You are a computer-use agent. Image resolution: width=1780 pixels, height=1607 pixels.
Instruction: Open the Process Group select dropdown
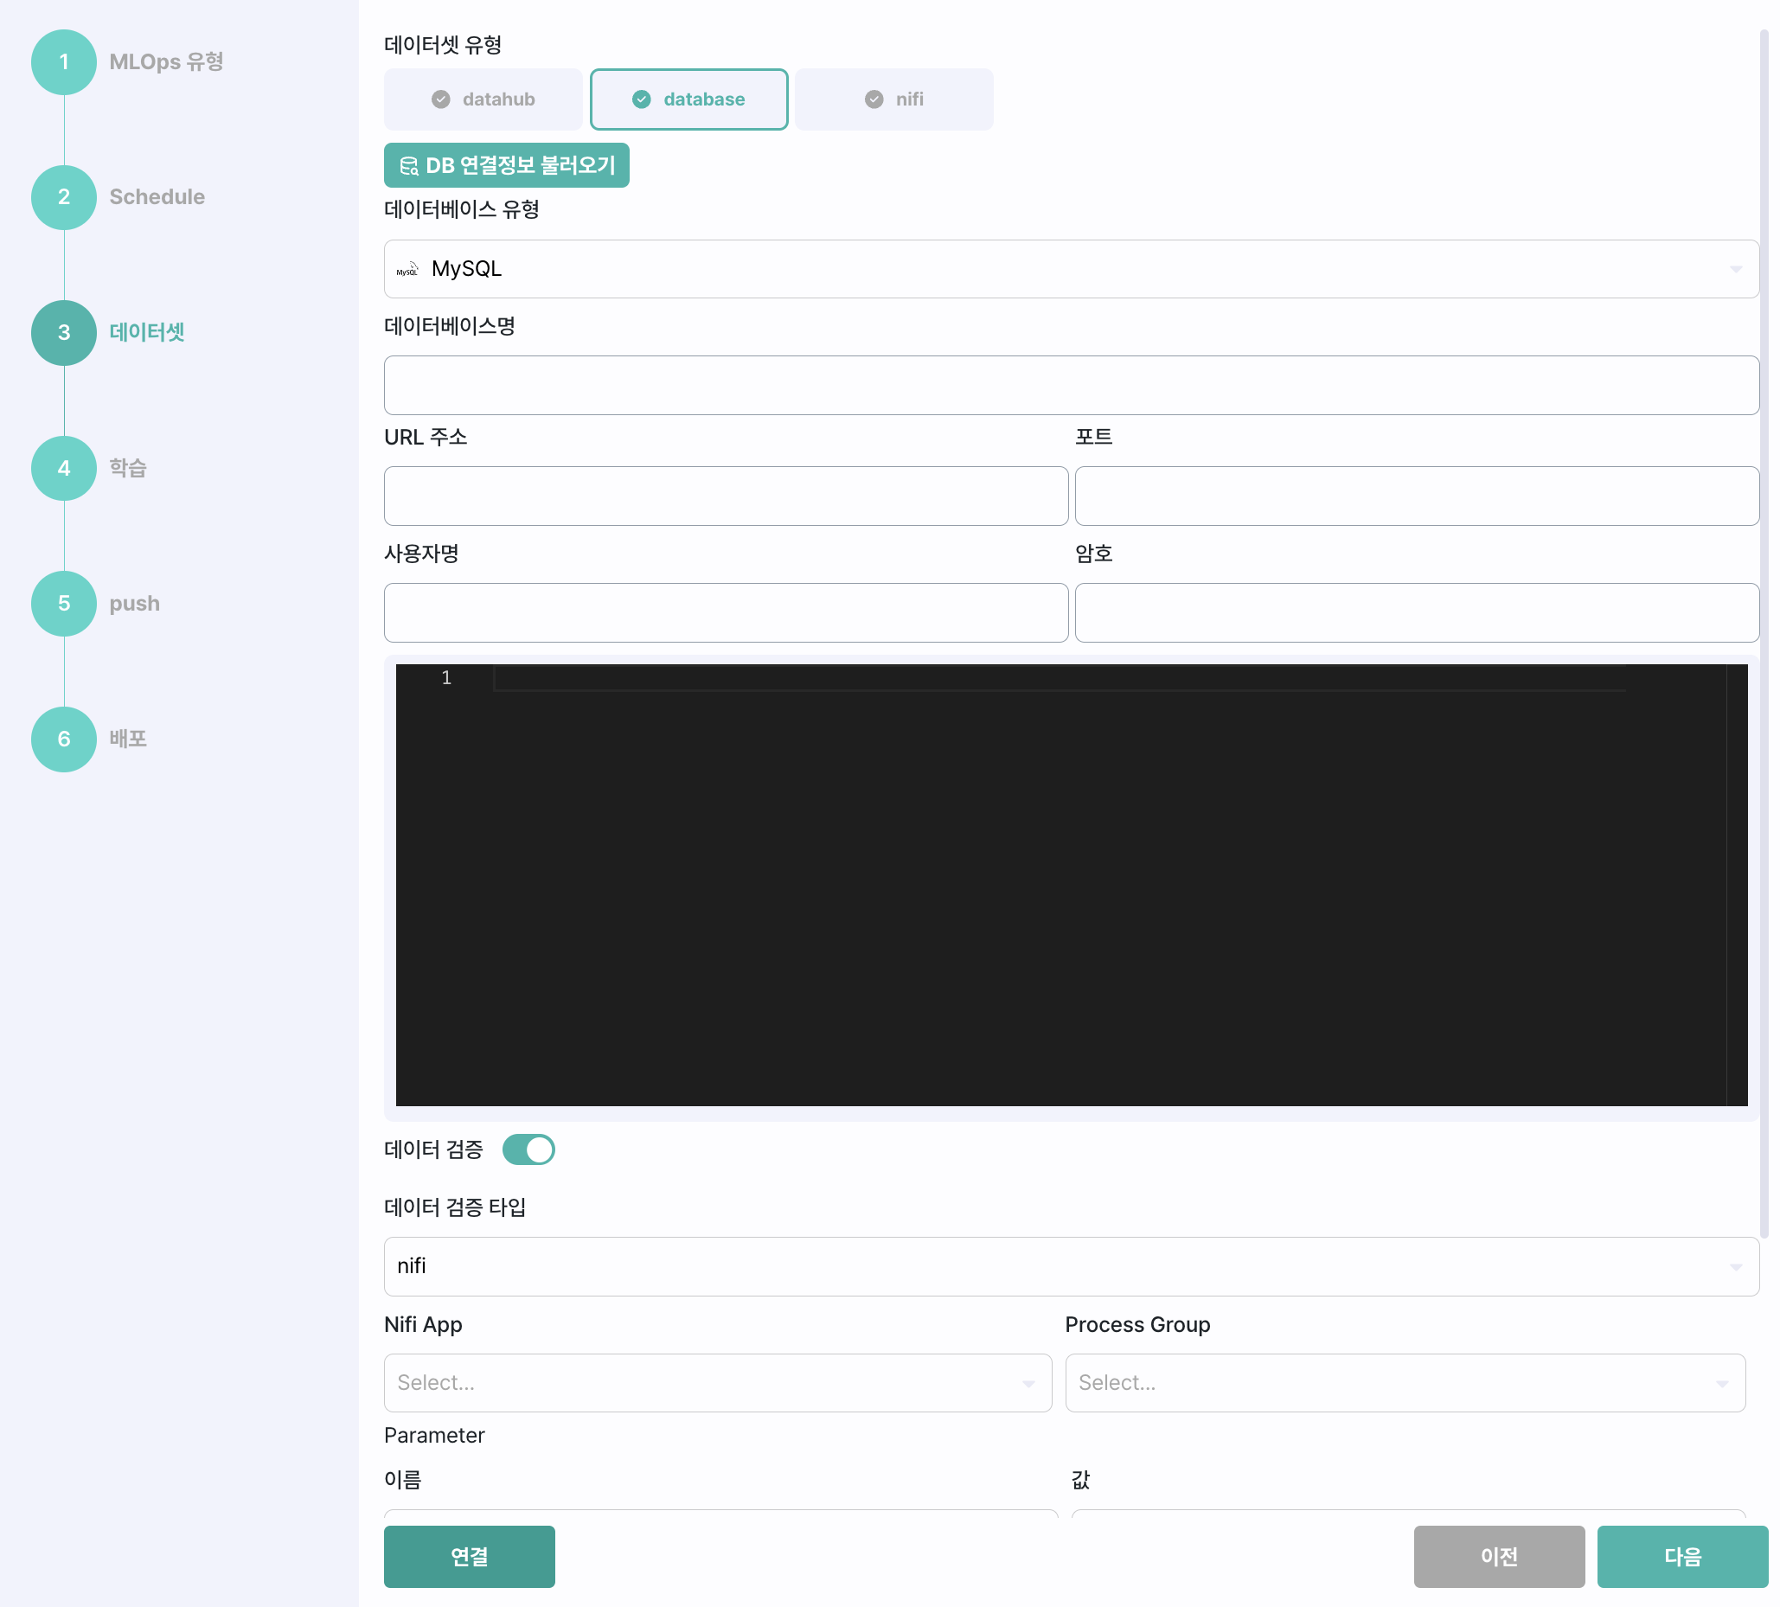pyautogui.click(x=1404, y=1383)
